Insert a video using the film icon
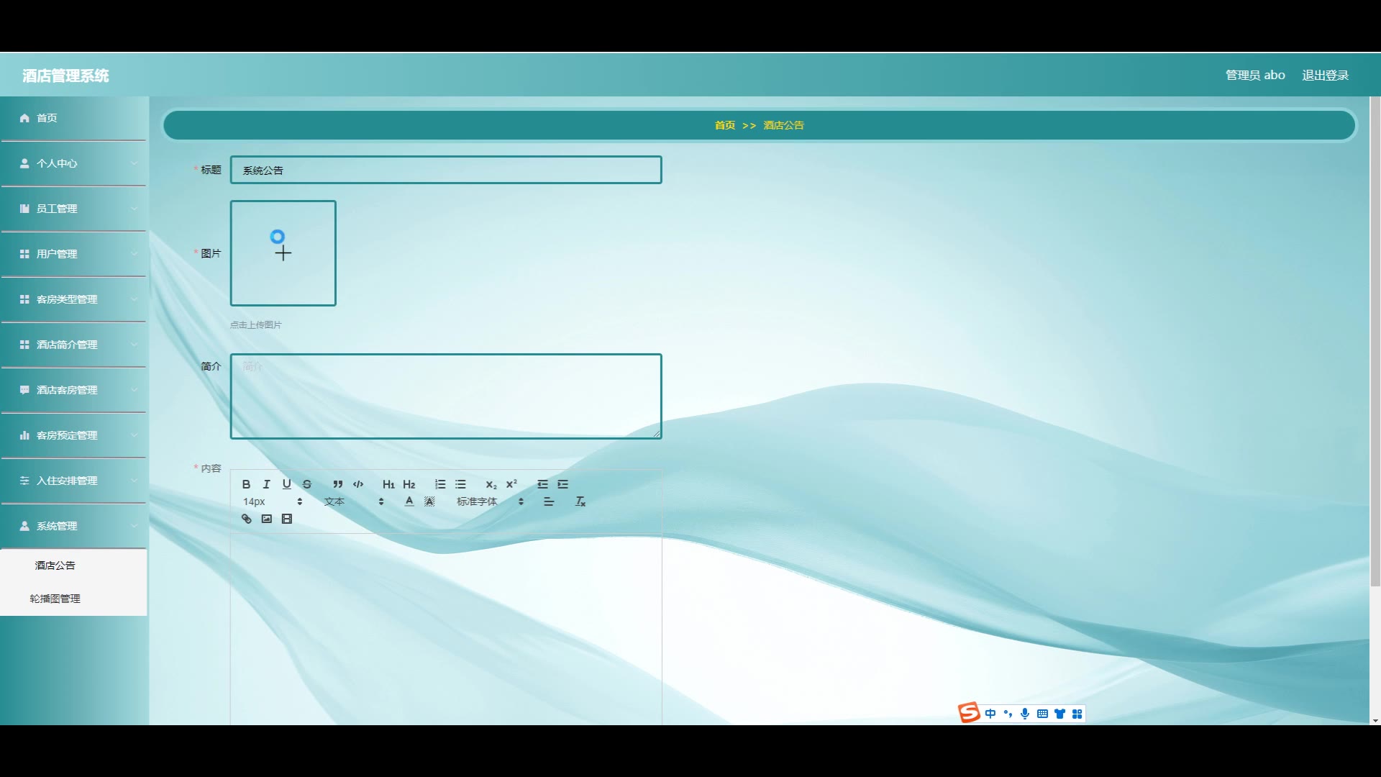Image resolution: width=1381 pixels, height=777 pixels. pyautogui.click(x=287, y=519)
